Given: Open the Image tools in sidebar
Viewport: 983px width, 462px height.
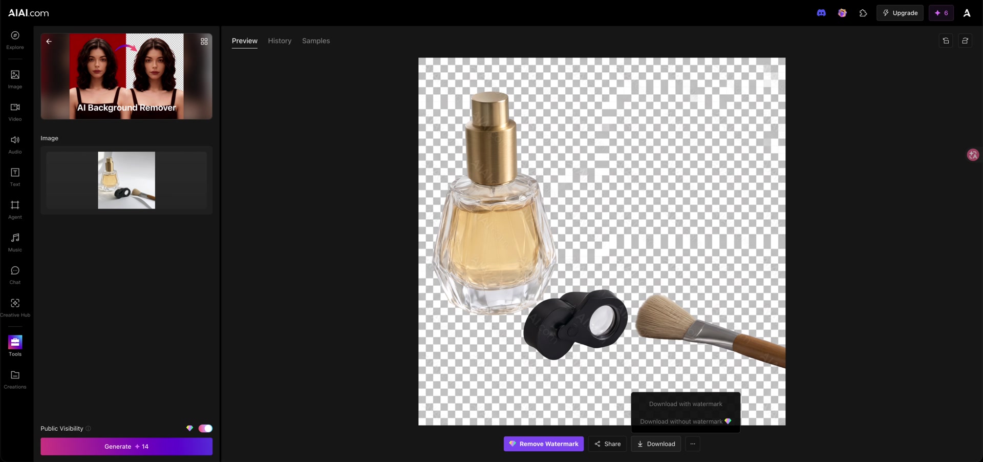Looking at the screenshot, I should (x=15, y=79).
